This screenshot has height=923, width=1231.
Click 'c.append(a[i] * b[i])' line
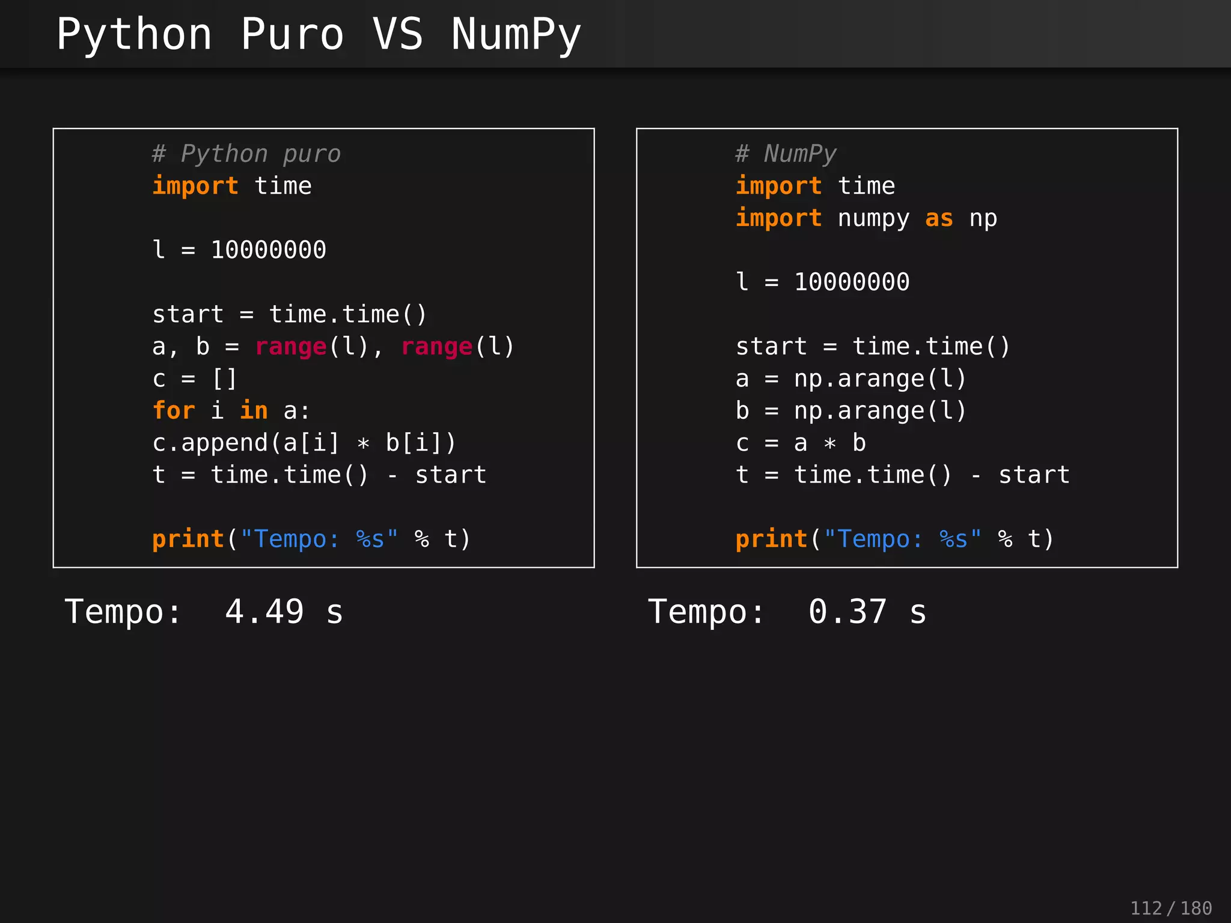[304, 443]
